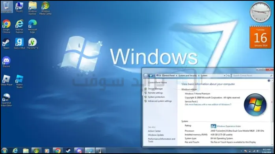
Task: Launch Windows Media Center desktop shortcut
Action: (45, 8)
